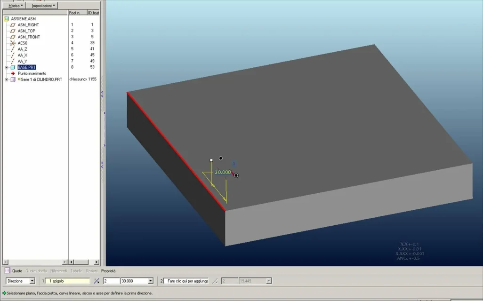This screenshot has height=301, width=483.
Task: Select ASM_RIGHT in the model tree
Action: click(28, 25)
